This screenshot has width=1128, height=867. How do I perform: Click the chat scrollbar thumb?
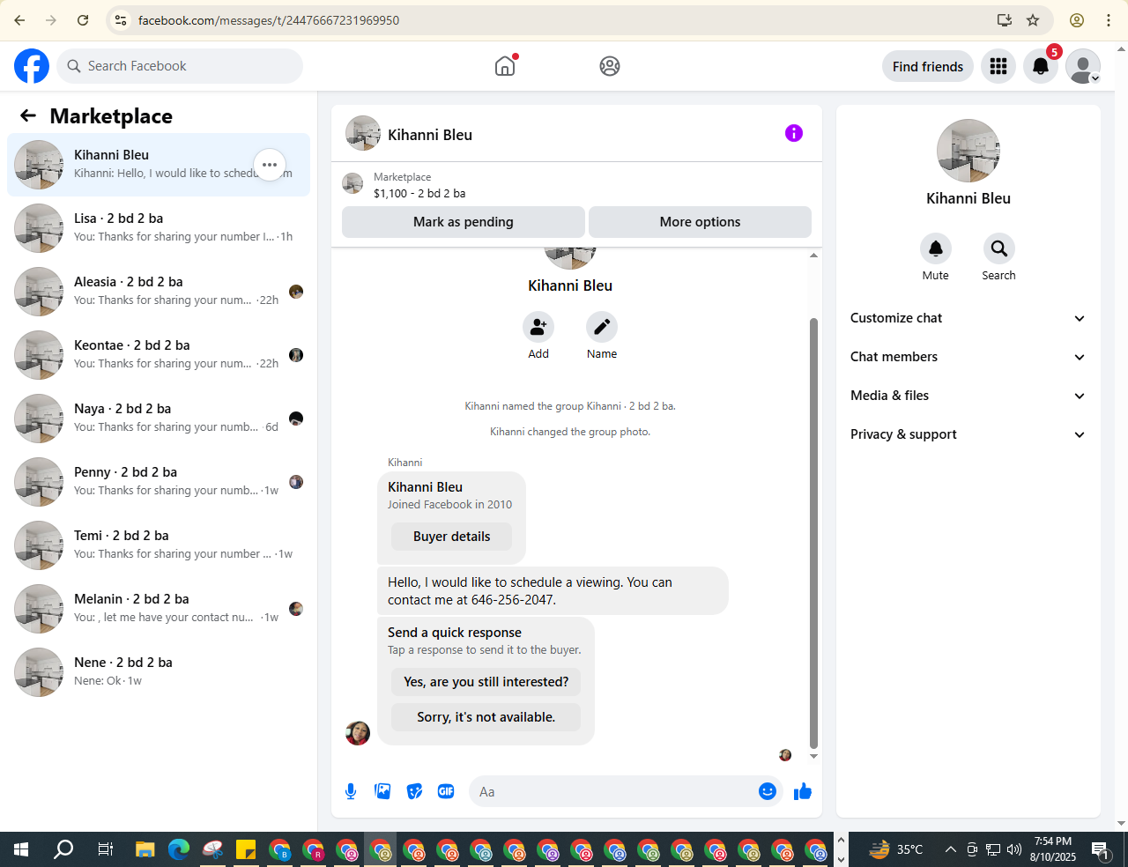pos(813,533)
